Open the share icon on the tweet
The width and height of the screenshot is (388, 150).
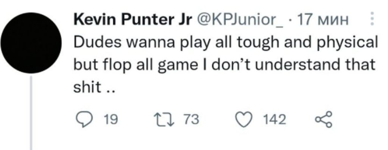[x=323, y=119]
